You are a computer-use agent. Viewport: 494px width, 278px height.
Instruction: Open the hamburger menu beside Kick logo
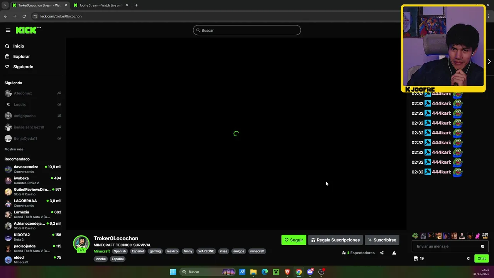[8, 30]
